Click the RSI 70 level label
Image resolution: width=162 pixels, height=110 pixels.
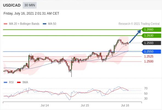click(x=146, y=88)
